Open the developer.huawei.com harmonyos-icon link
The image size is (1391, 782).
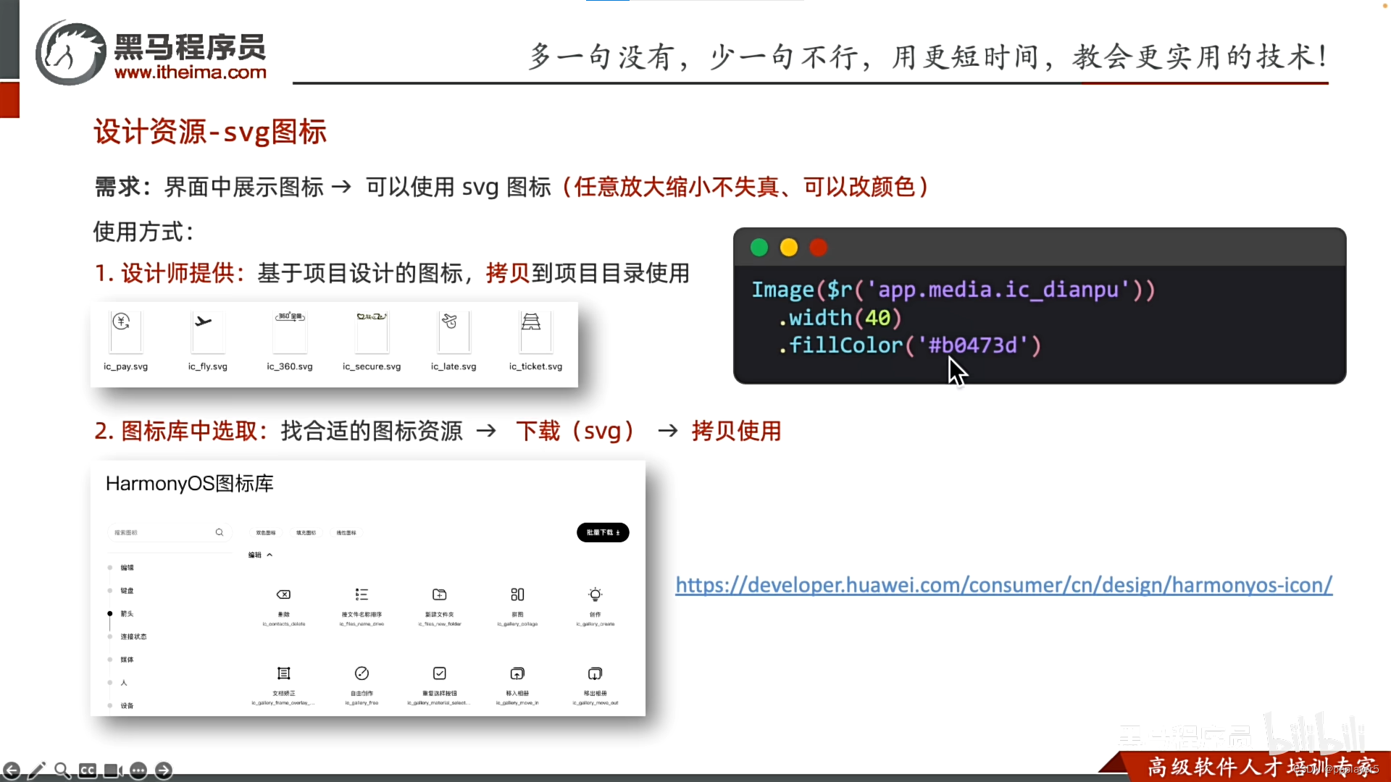pos(1003,585)
